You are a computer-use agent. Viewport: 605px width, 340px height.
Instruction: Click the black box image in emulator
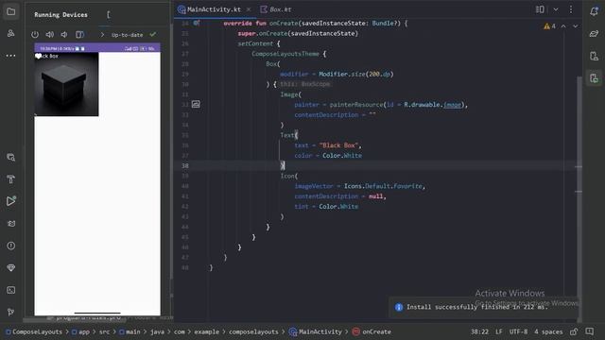point(66,84)
